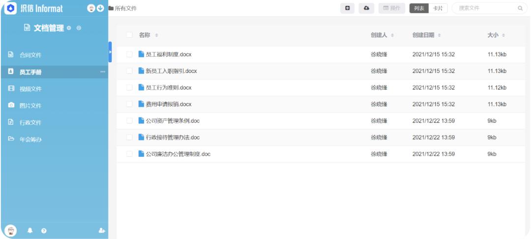Open the 行政文件 folder in sidebar
This screenshot has width=531, height=239.
click(30, 122)
